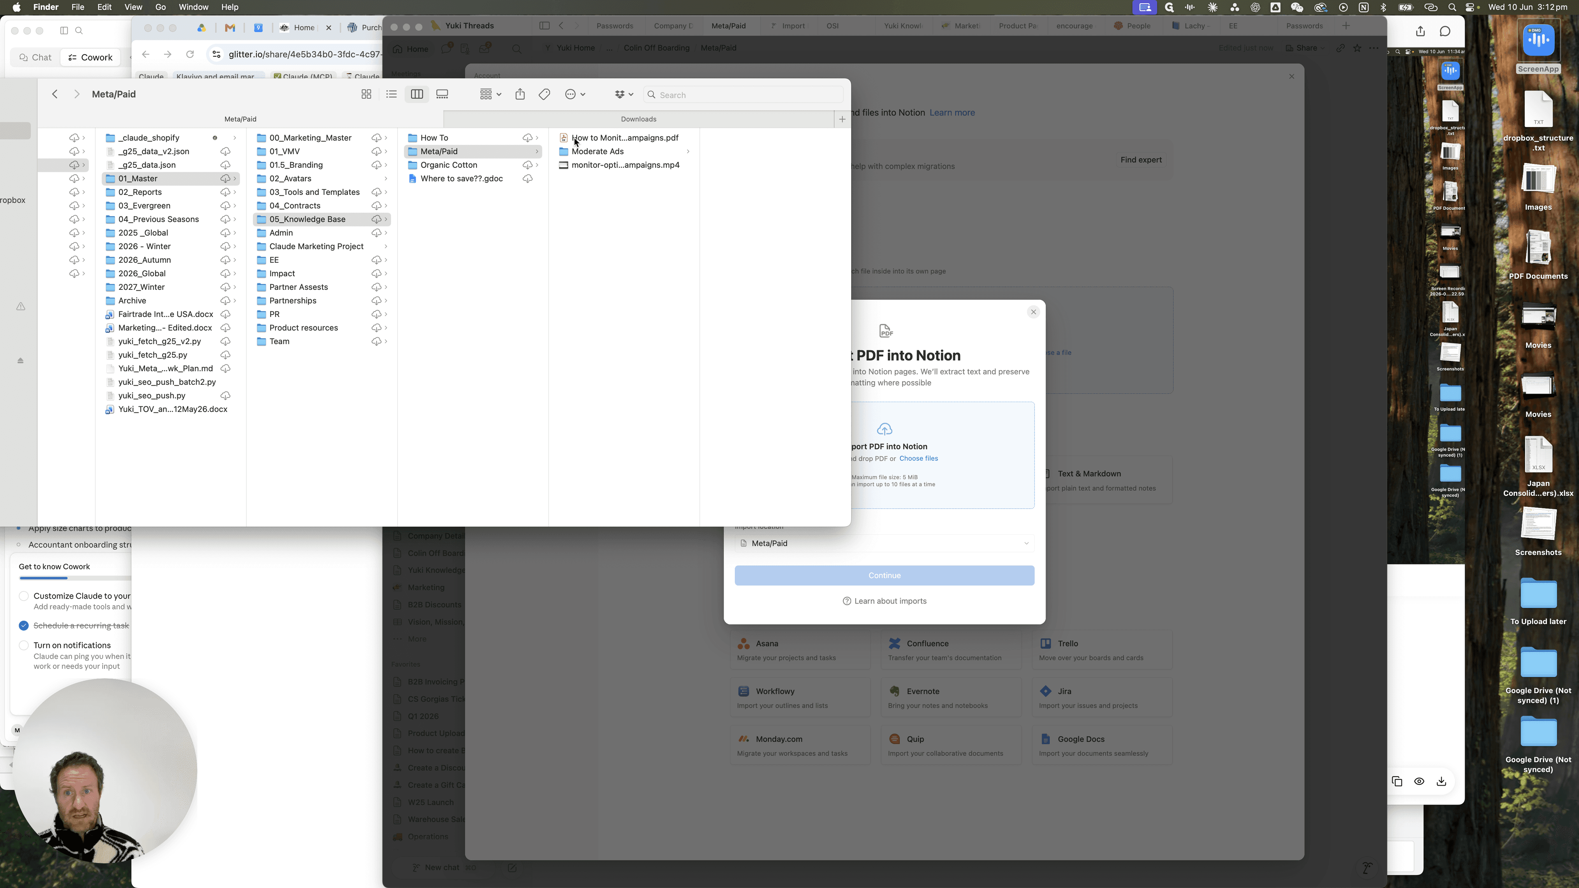Choose the Google Docs import option
This screenshot has width=1579, height=888.
click(1102, 745)
